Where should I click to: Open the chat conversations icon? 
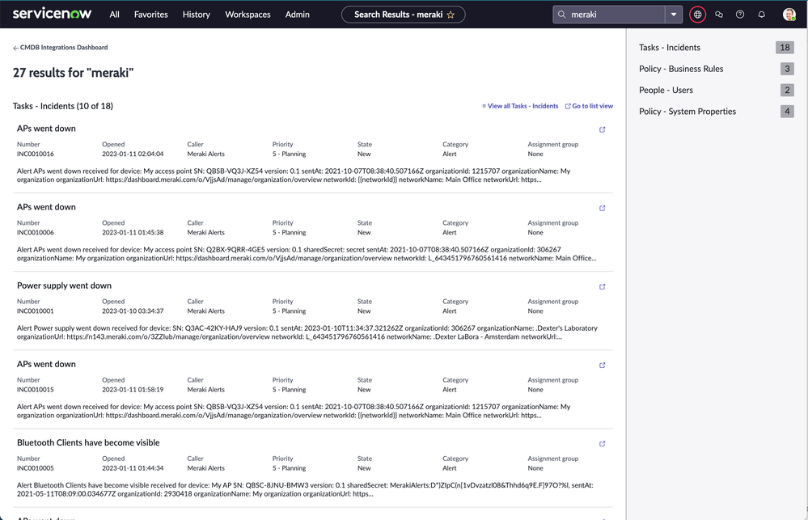pyautogui.click(x=719, y=15)
